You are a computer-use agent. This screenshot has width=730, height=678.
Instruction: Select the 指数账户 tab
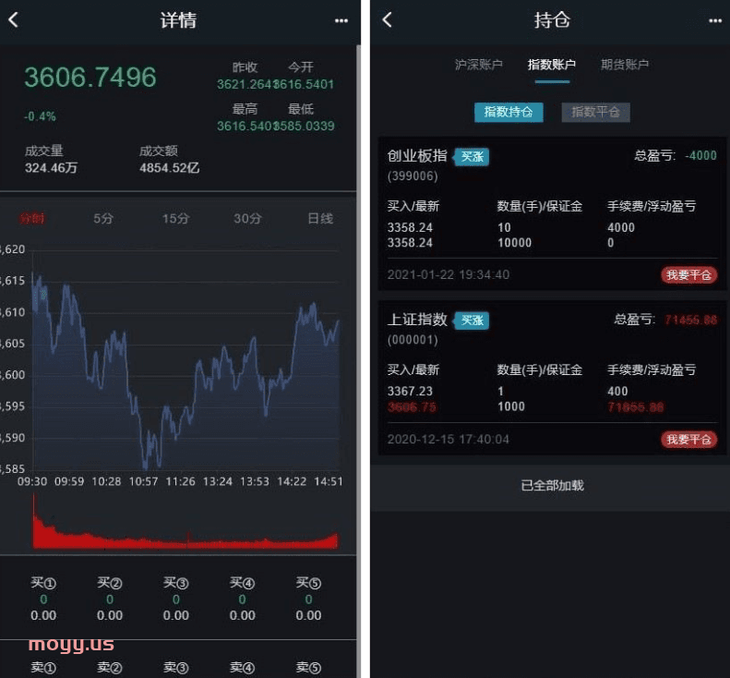point(552,65)
